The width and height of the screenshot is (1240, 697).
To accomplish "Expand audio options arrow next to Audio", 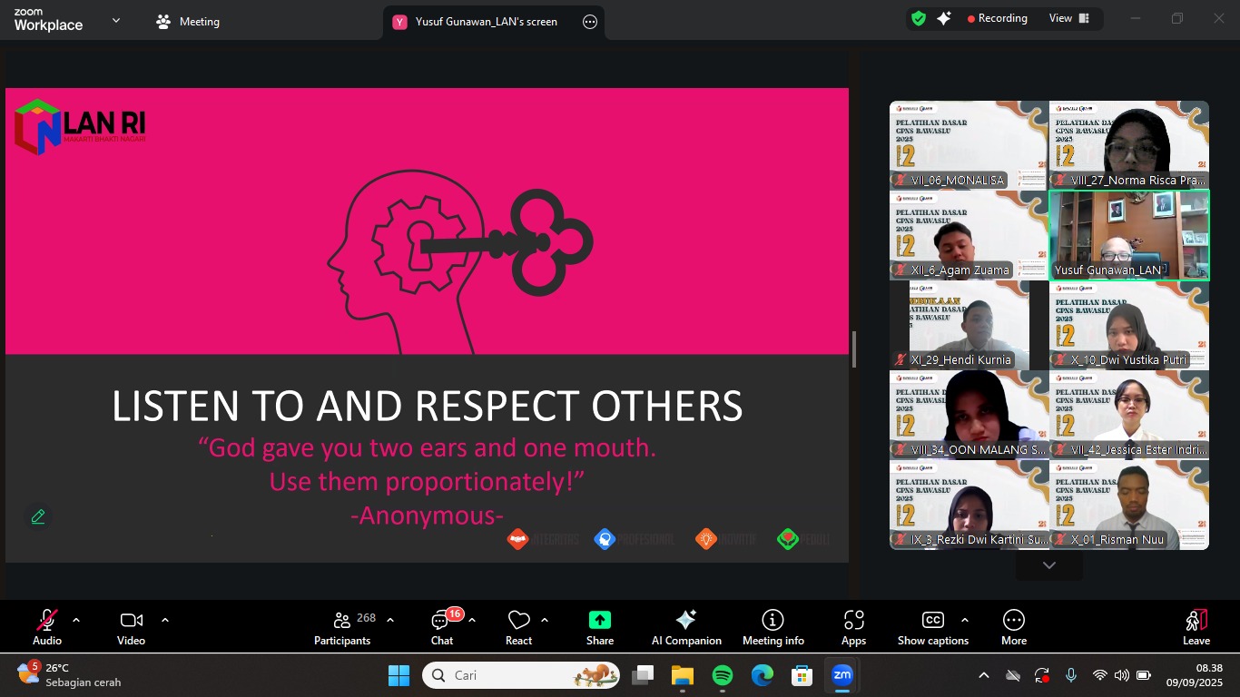I will pos(76,620).
